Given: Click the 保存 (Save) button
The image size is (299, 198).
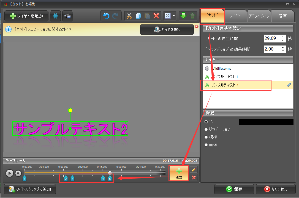Looking at the screenshot, I should (x=234, y=189).
